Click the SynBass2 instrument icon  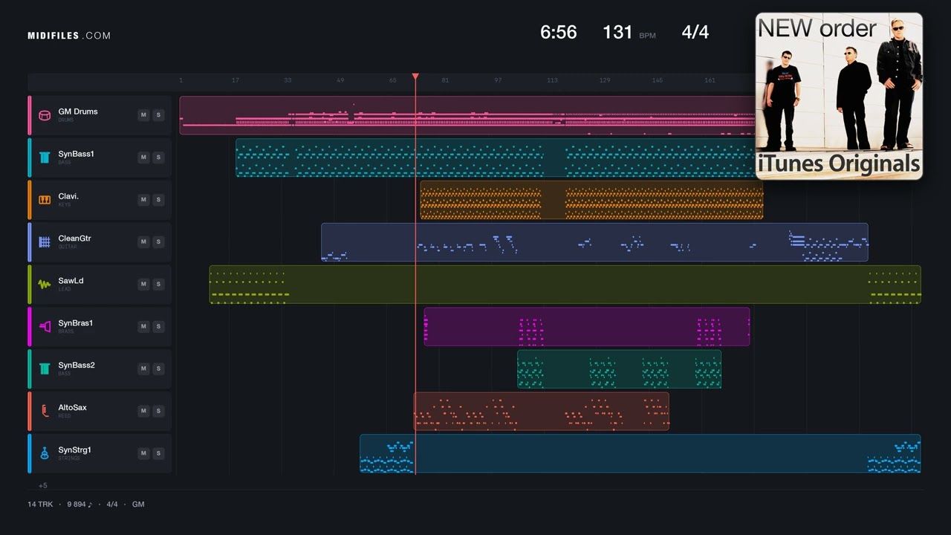(x=45, y=369)
